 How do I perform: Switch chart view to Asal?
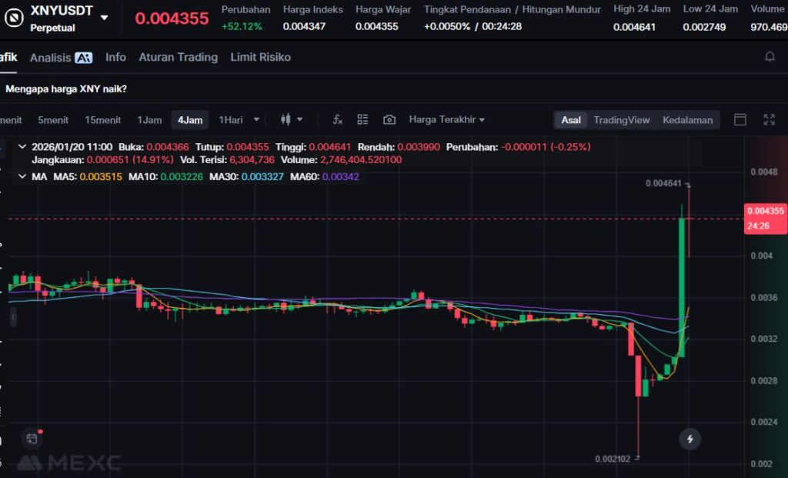pos(571,120)
